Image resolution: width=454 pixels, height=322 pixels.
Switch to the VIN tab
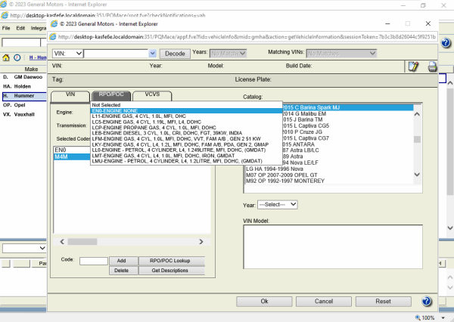coord(70,95)
